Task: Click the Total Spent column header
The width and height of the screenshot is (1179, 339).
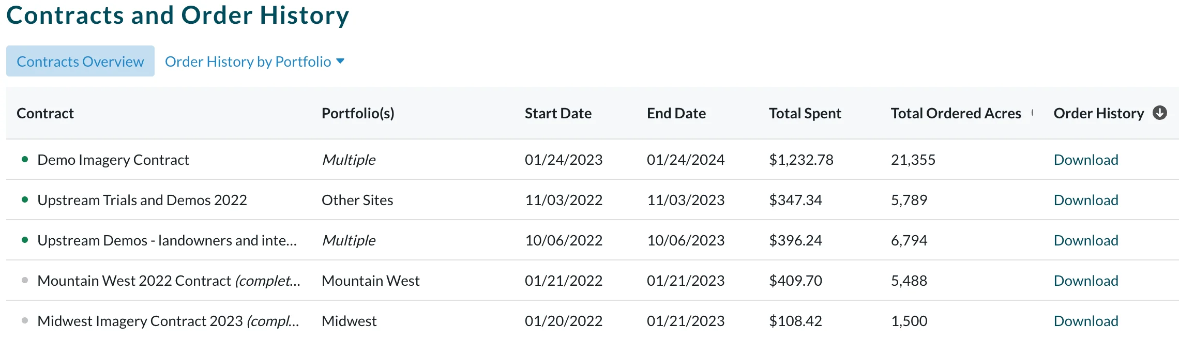Action: coord(805,113)
